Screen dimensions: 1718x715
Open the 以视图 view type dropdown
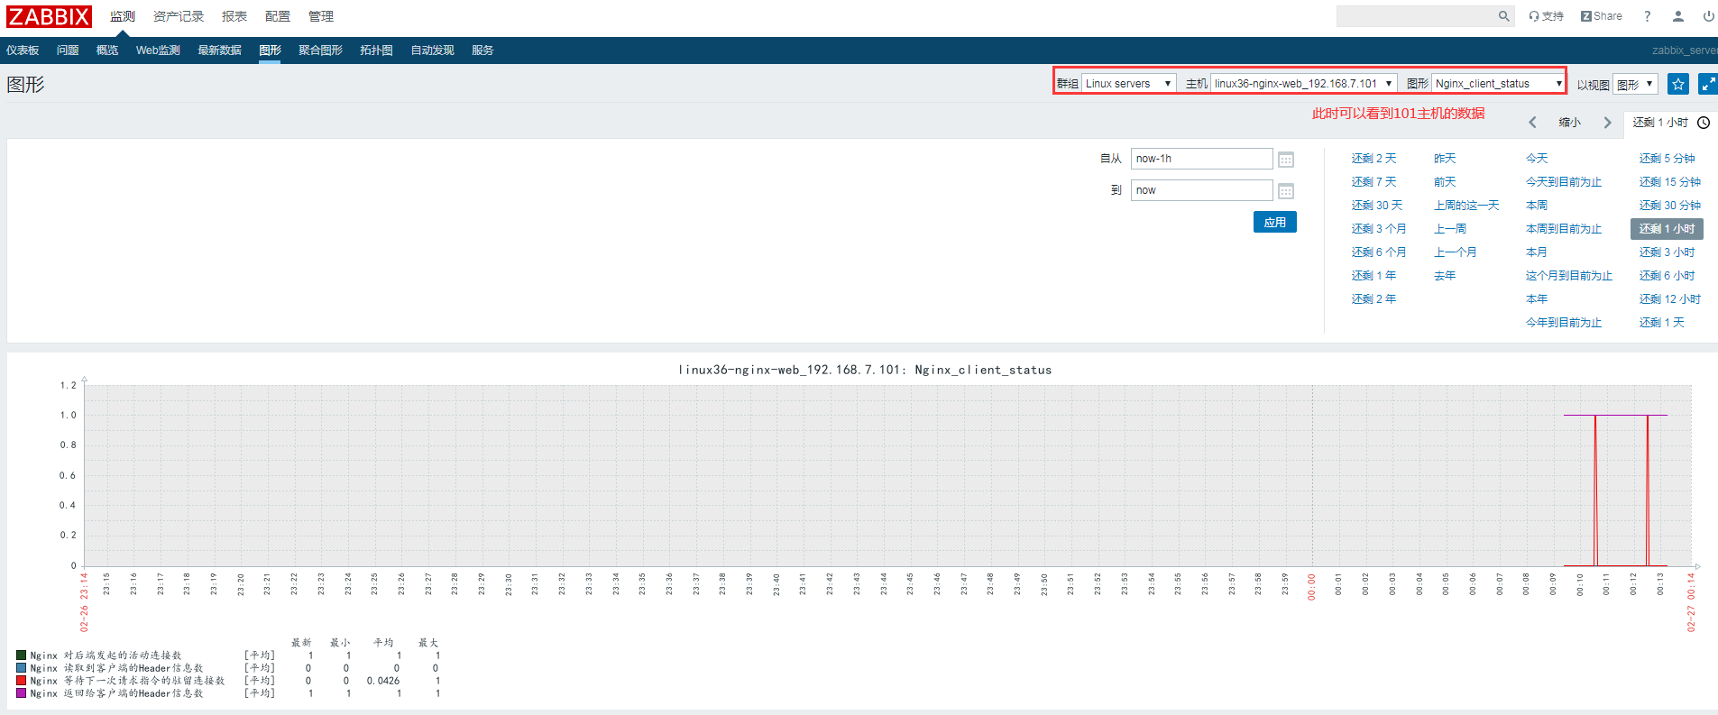(x=1635, y=84)
